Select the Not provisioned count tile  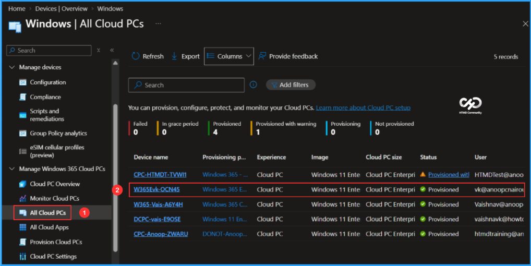(x=392, y=128)
